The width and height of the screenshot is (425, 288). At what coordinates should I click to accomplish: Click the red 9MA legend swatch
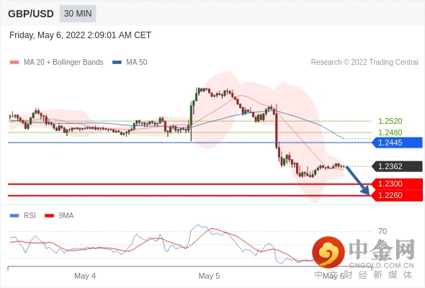point(49,216)
